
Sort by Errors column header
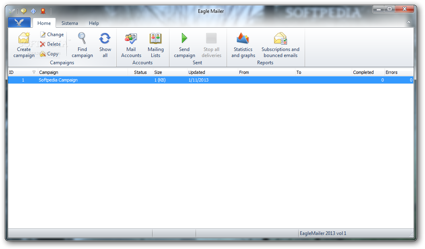pyautogui.click(x=399, y=72)
